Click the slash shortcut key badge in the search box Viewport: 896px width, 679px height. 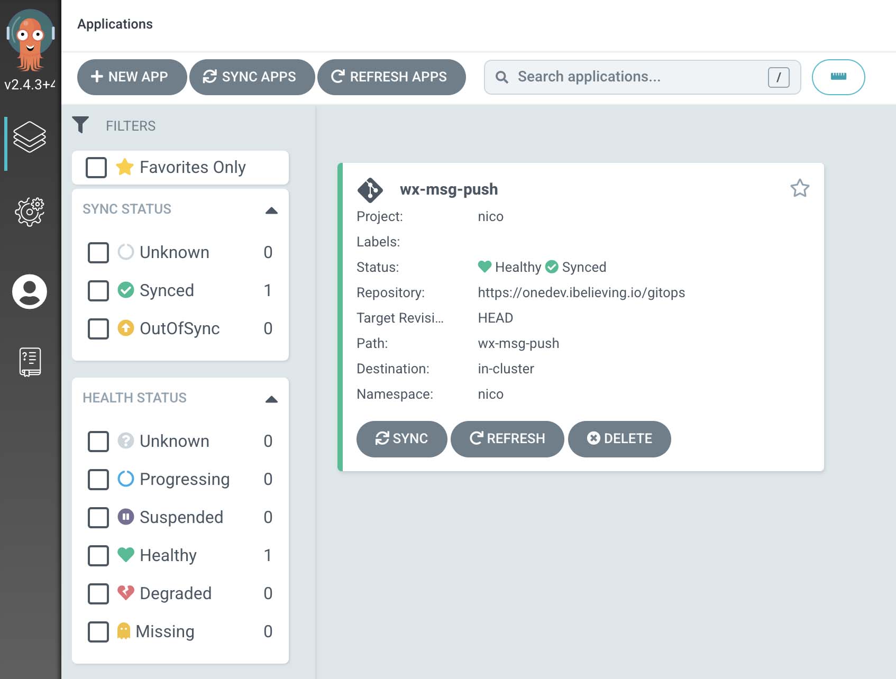779,77
